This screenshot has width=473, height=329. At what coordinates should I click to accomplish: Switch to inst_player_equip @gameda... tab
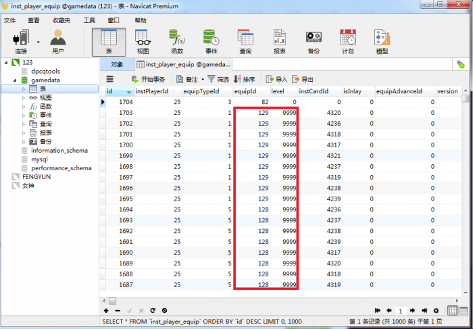coord(183,64)
